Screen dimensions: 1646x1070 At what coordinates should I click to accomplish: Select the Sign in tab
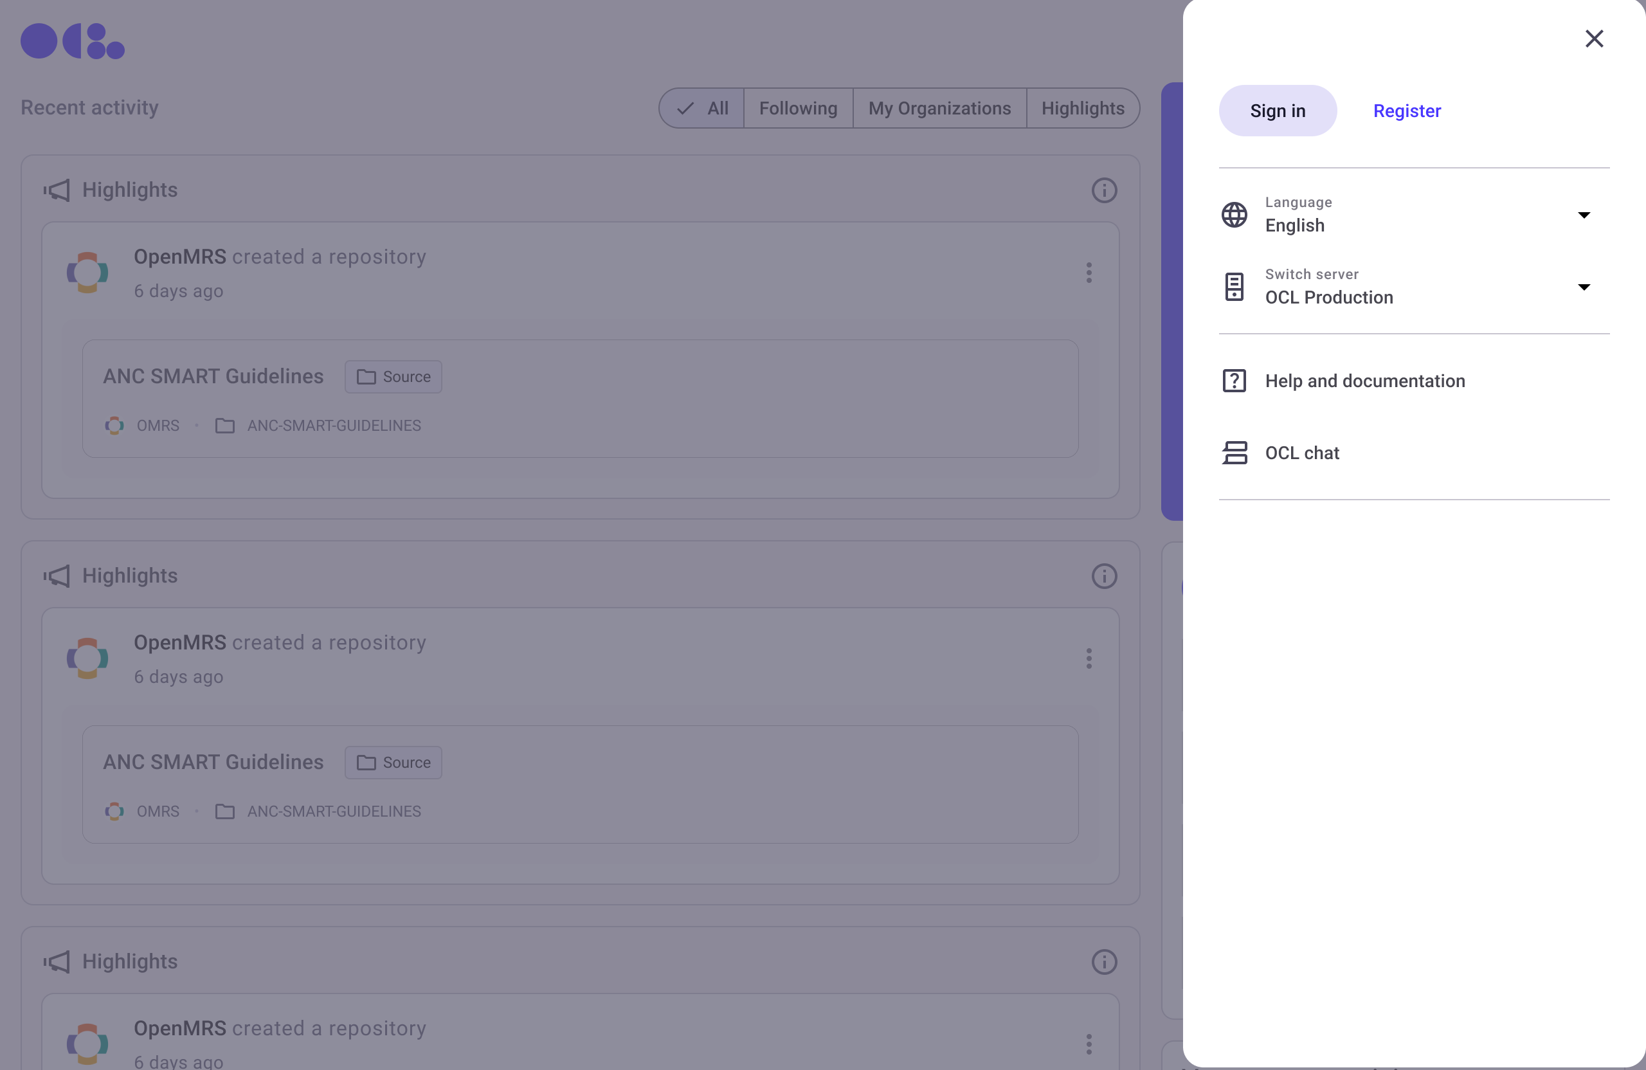[x=1277, y=111]
